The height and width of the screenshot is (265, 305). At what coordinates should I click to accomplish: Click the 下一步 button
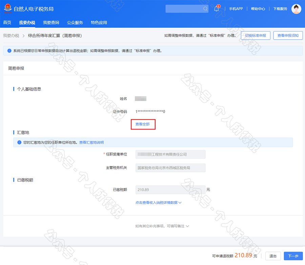click(x=293, y=256)
